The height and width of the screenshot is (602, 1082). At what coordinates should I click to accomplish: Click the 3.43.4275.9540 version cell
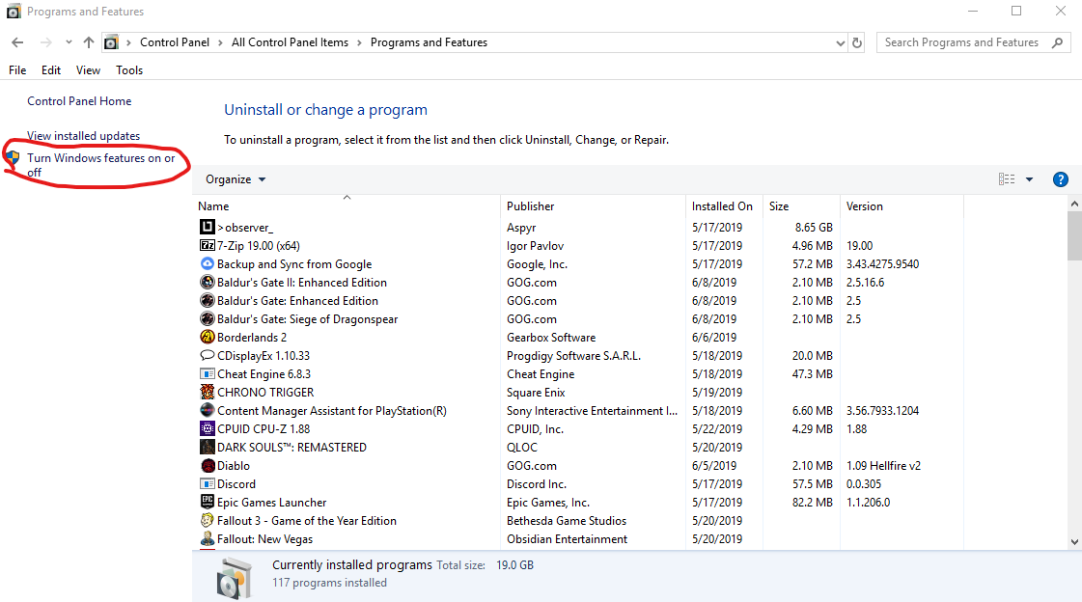(x=882, y=263)
